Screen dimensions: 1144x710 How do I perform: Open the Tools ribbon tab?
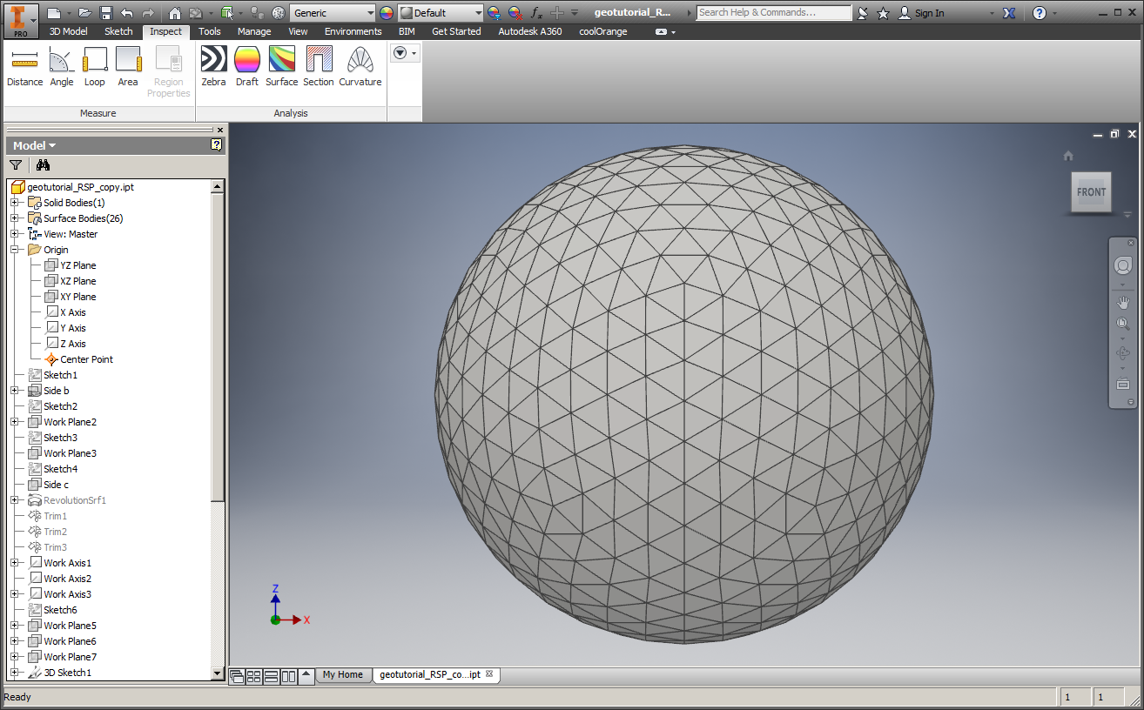pos(209,31)
